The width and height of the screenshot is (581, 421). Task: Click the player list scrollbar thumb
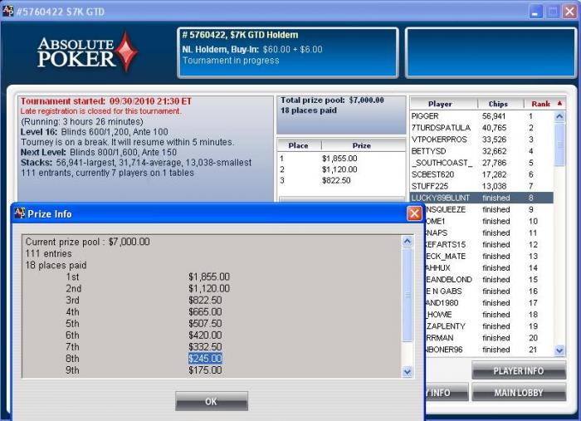point(559,144)
